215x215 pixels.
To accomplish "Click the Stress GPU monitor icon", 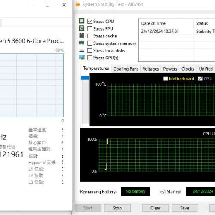I will (x=82, y=58).
